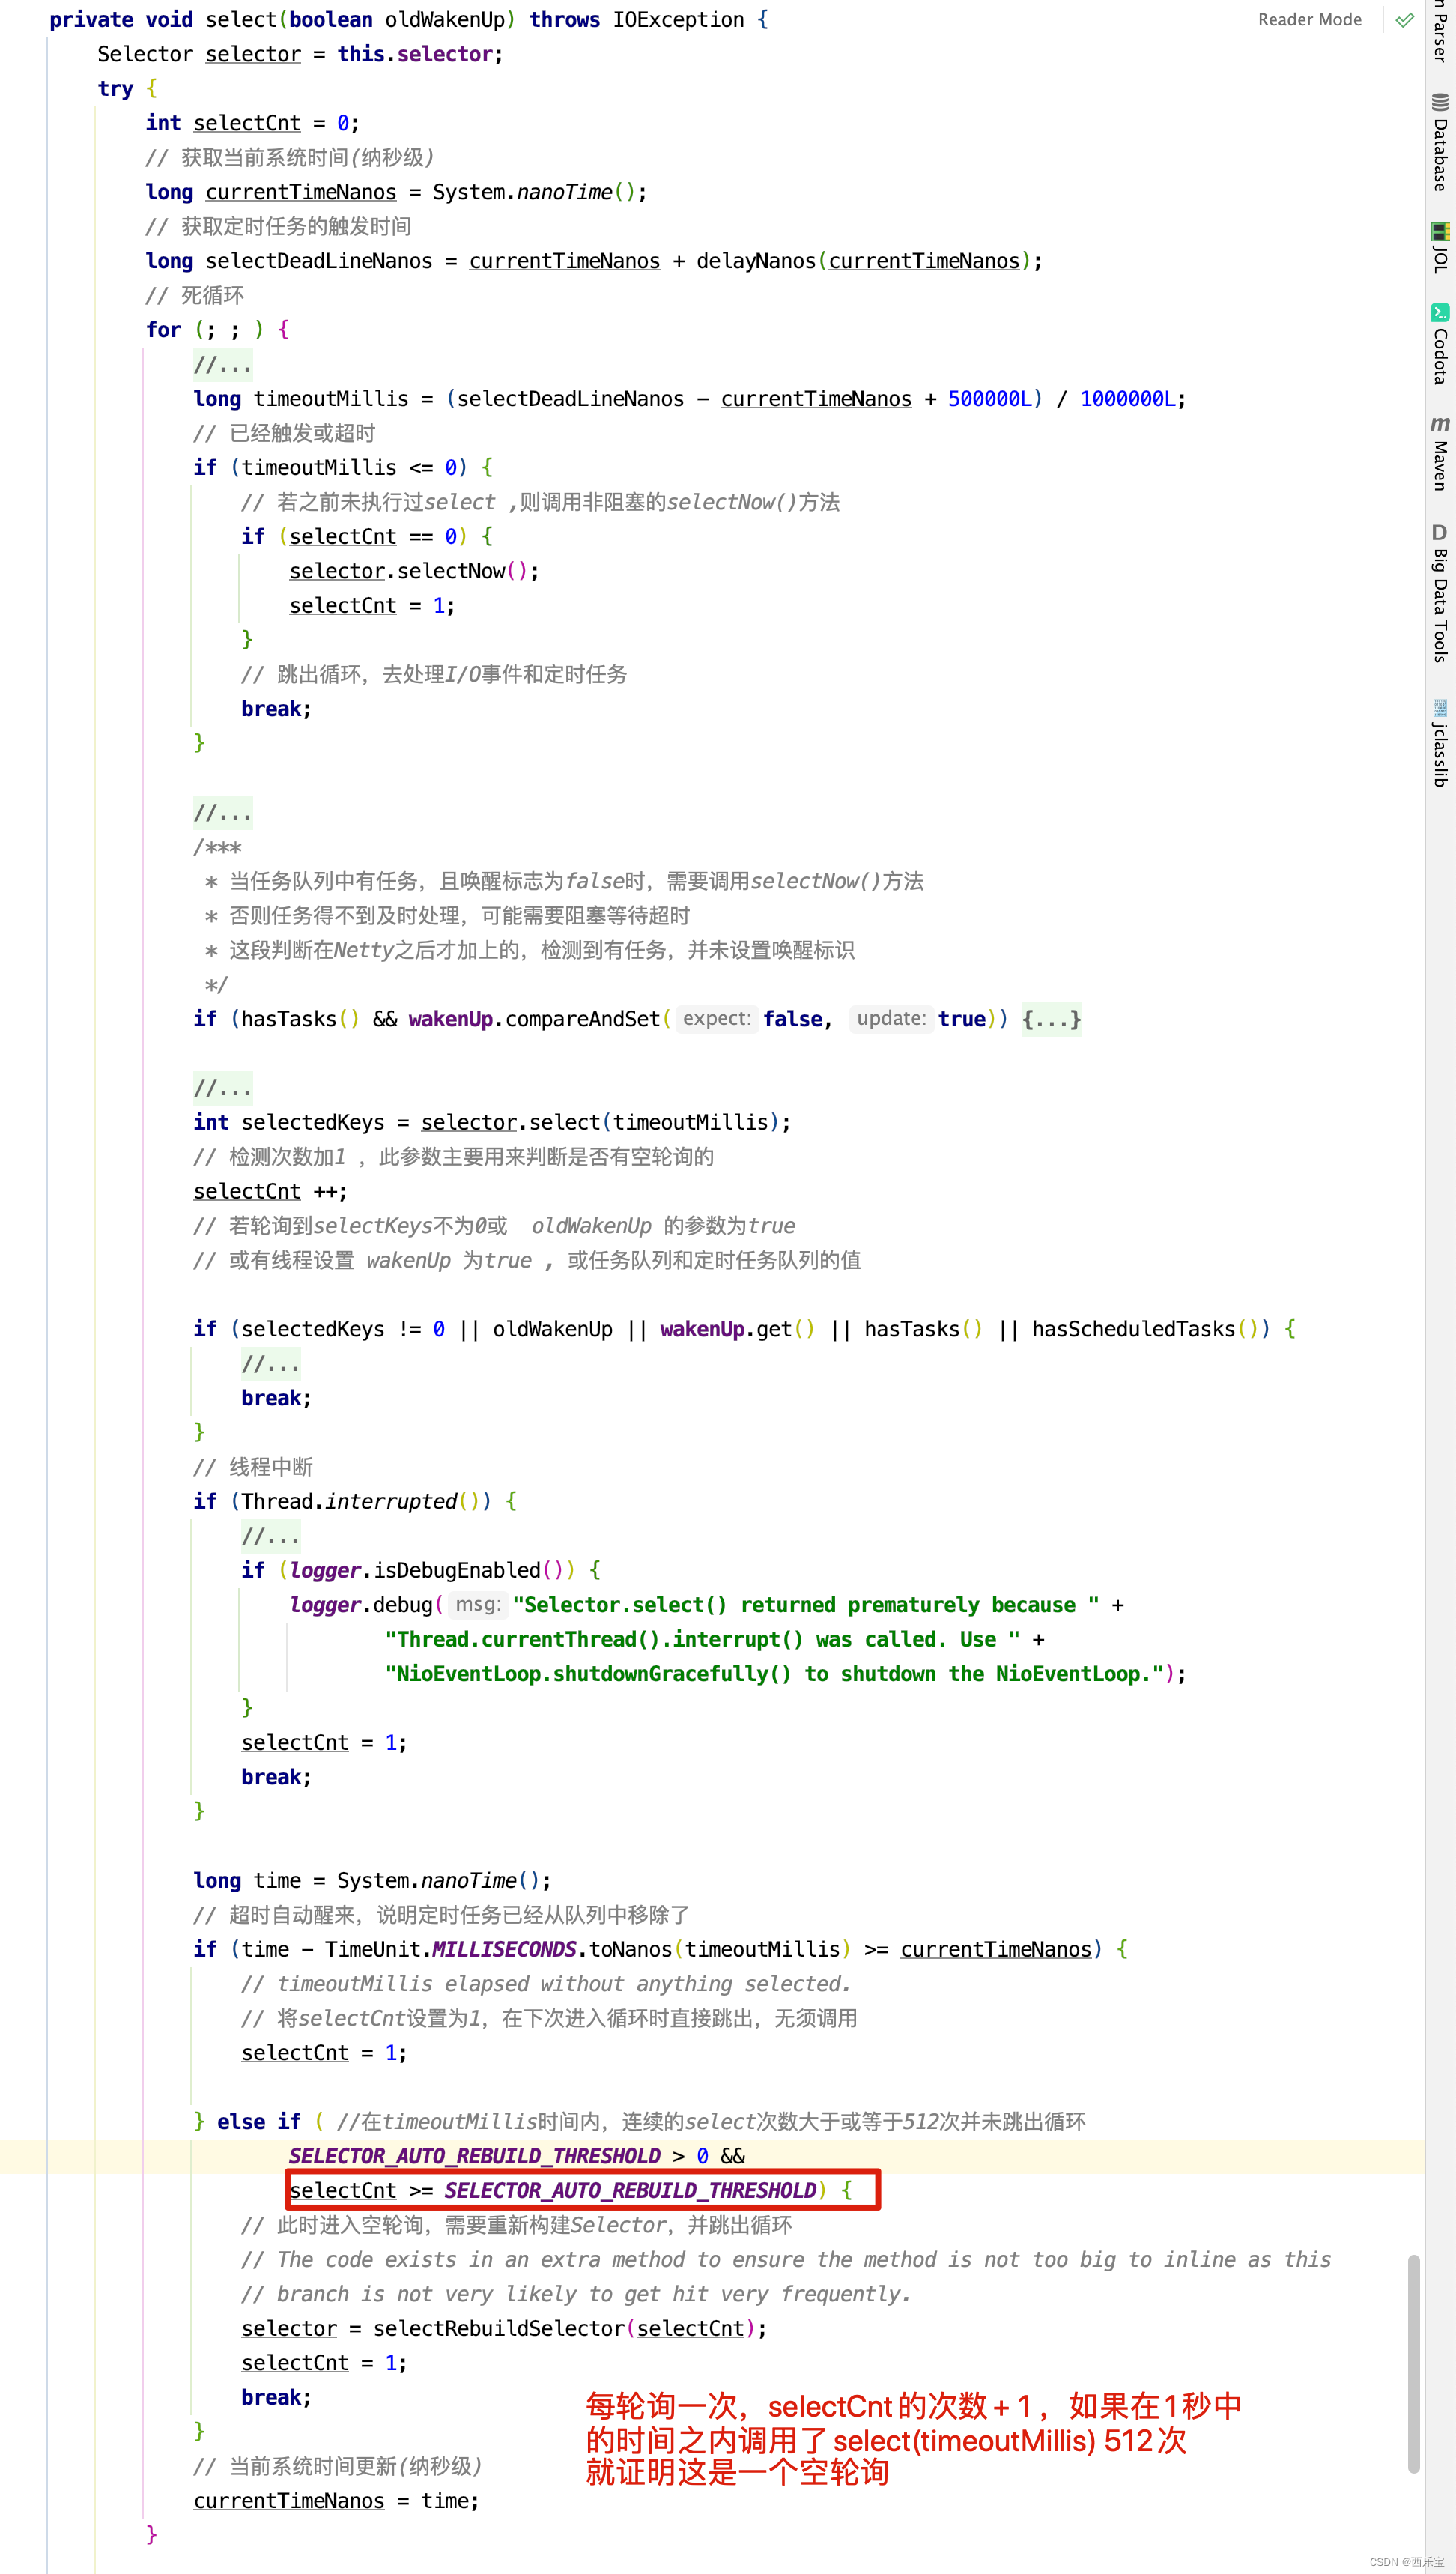
Task: Click the Big Data Tools 'D' icon
Action: tap(1440, 532)
